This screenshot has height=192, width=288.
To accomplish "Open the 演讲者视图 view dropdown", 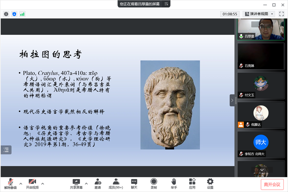I will tap(258, 14).
